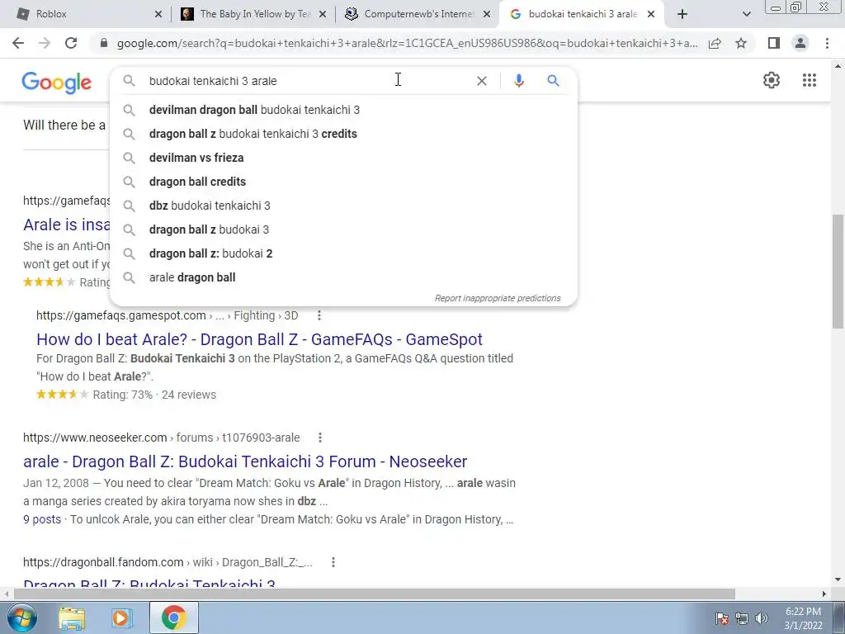Open the 'Arale is insa...' GameFAQs result
Viewport: 845px width, 634px height.
pos(66,225)
